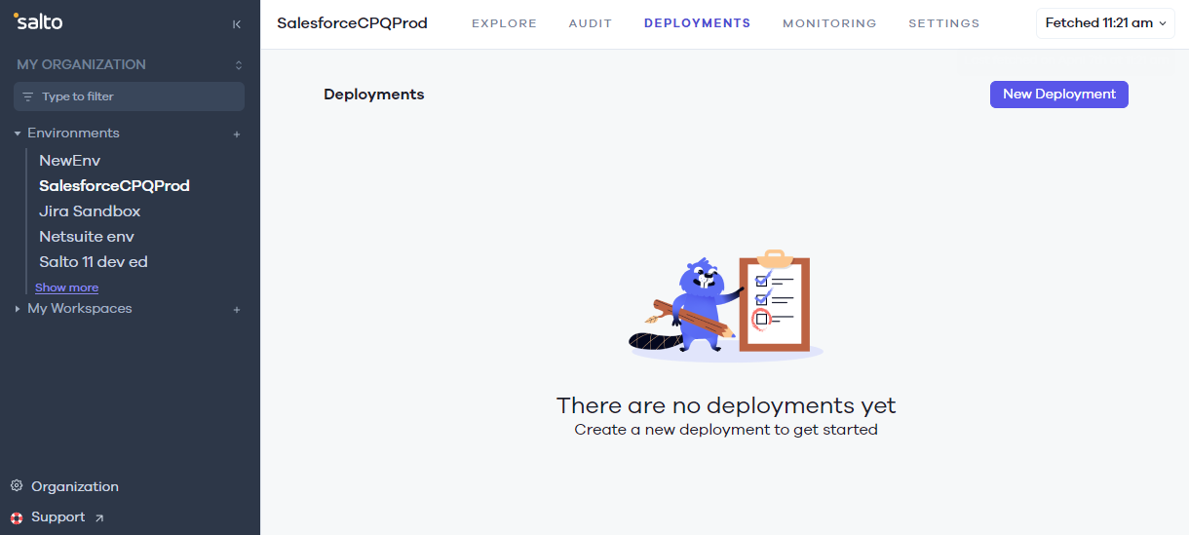Click the Deployments page heading
1189x535 pixels.
coord(374,95)
